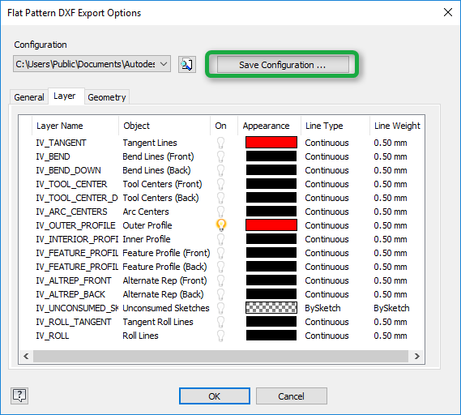
Task: Click the Inner Profile Line Type cell
Action: [x=327, y=239]
